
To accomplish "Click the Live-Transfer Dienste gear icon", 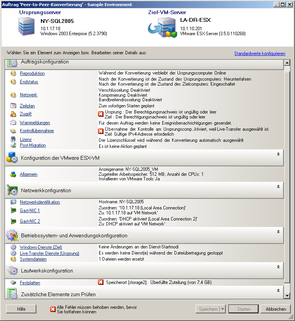I will pos(13,253).
